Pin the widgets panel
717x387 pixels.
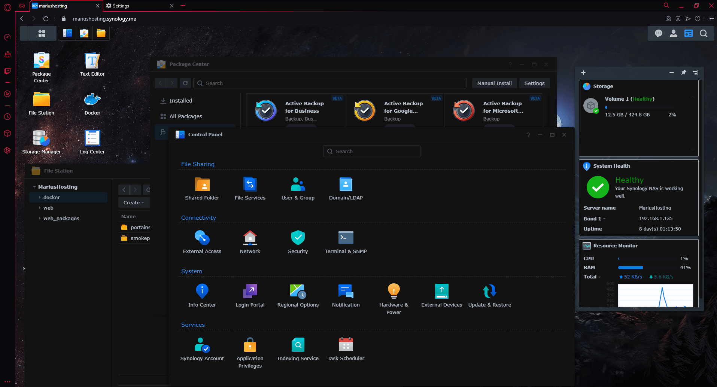684,73
